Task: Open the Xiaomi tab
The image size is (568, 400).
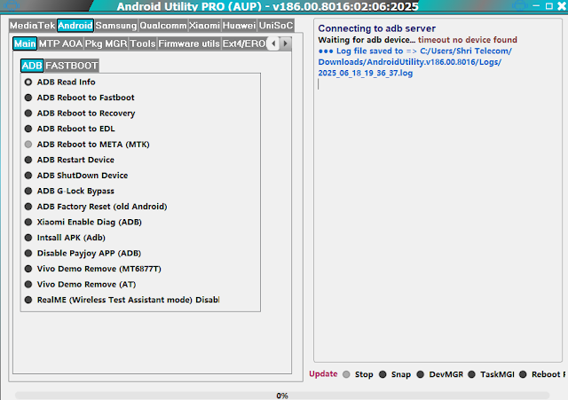Action: click(205, 26)
